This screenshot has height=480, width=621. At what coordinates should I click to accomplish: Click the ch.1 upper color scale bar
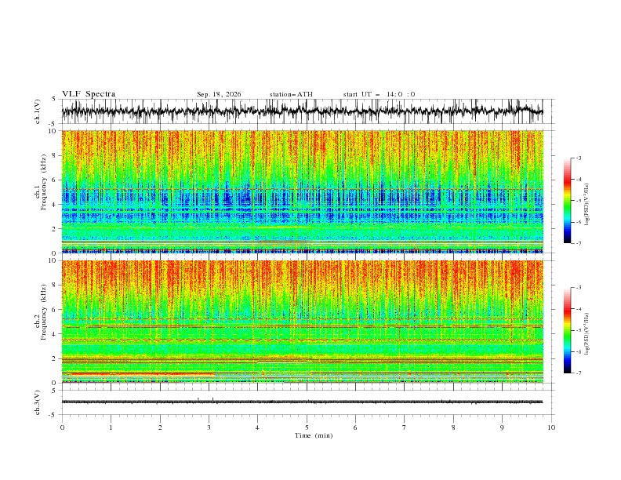point(567,201)
